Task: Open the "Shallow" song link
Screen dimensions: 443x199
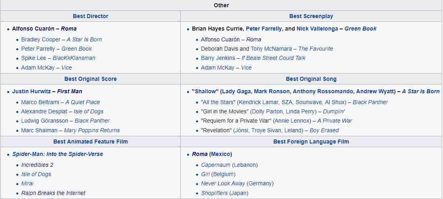Action: coord(204,91)
